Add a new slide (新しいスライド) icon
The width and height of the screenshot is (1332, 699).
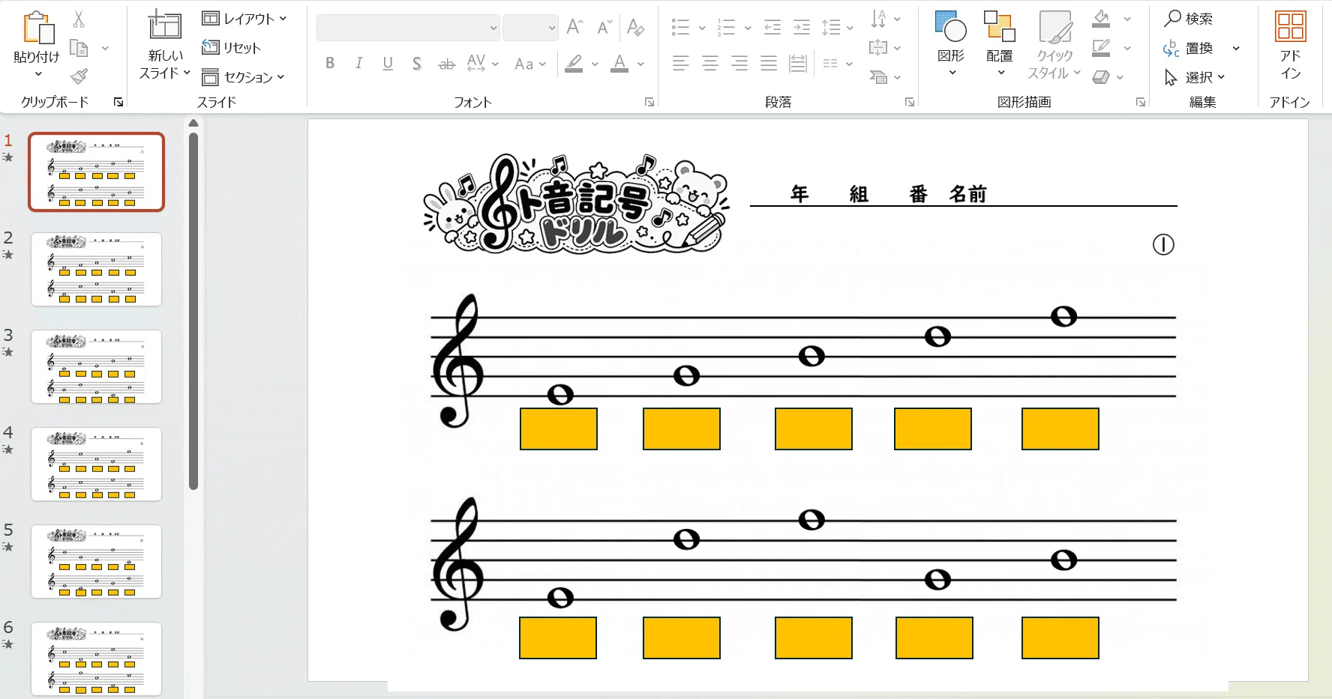point(164,25)
